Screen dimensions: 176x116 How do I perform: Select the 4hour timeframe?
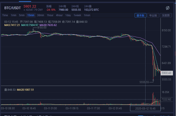(59, 15)
